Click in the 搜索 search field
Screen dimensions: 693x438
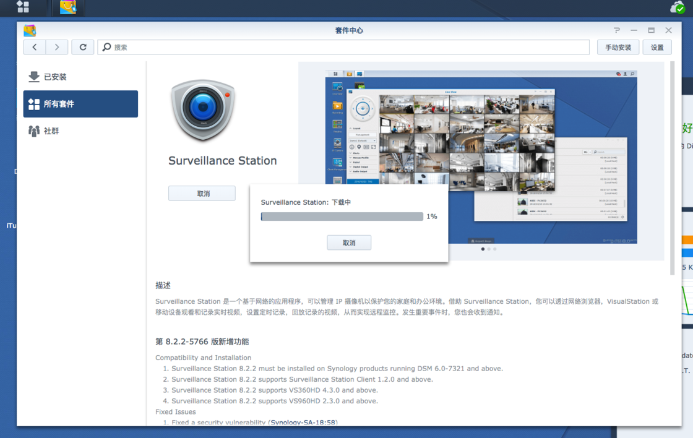346,47
